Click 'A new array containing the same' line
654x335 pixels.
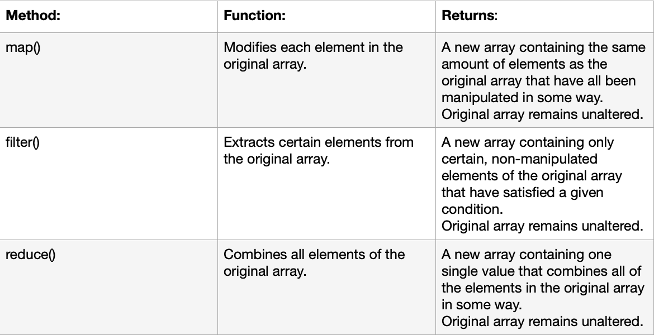(x=543, y=47)
